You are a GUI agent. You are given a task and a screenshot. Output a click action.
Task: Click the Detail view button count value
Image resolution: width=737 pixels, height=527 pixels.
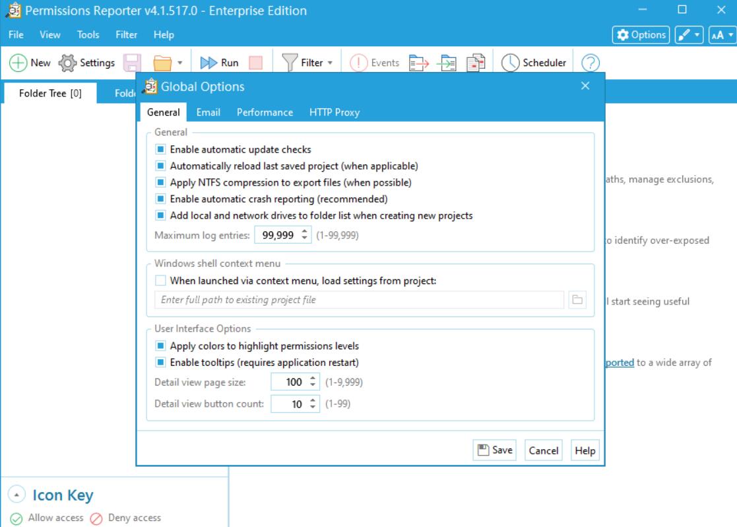(x=297, y=404)
